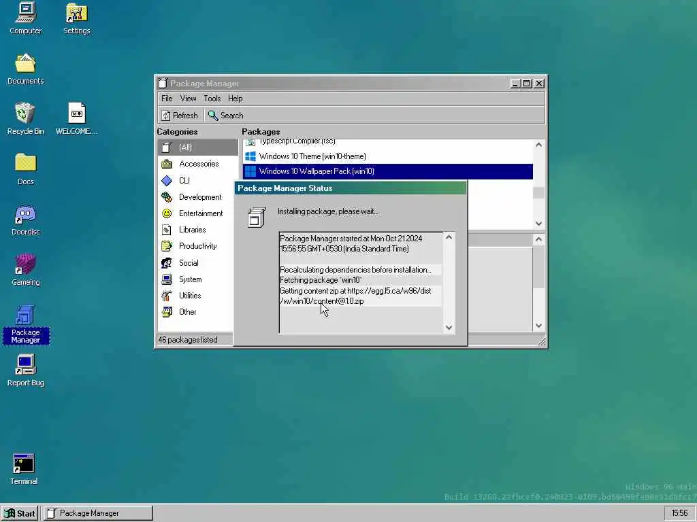
Task: Click packages list scroll up arrow
Action: tap(539, 145)
